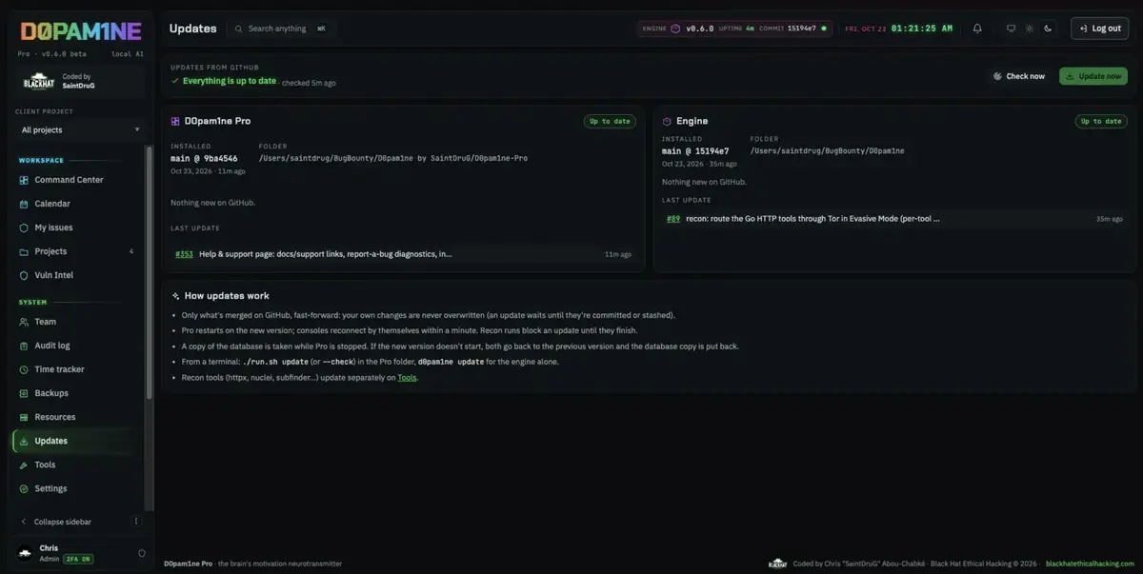This screenshot has height=574, width=1143.
Task: Click the Engine card hexagon icon
Action: pos(667,121)
